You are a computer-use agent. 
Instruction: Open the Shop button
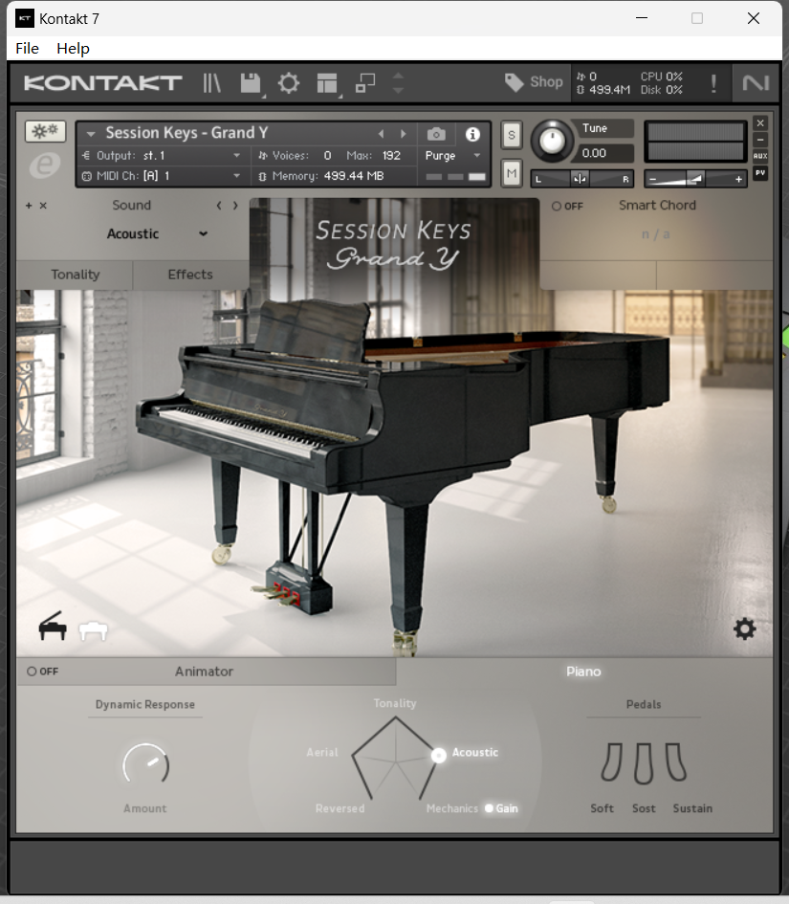[535, 82]
